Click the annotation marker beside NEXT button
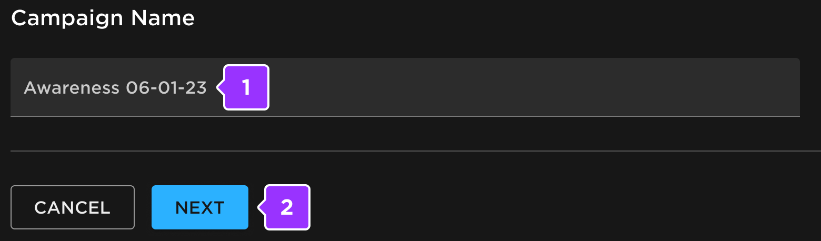The image size is (821, 241). 286,207
